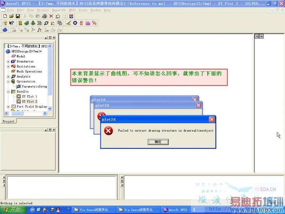This screenshot has width=285, height=214.
Task: Click 'Nothing is selected' status bar text
Action: (16, 203)
